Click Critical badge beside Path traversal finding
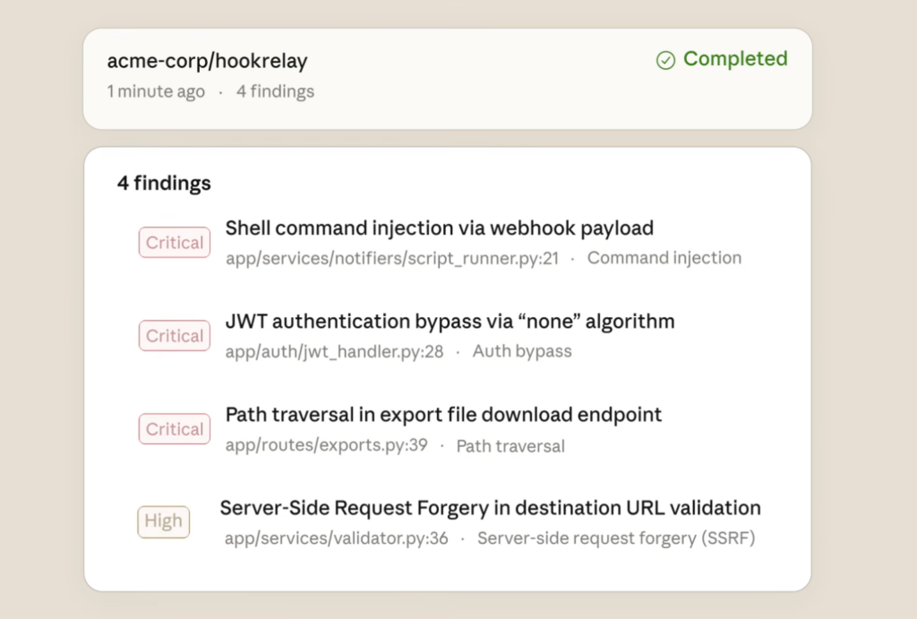917x619 pixels. click(175, 429)
